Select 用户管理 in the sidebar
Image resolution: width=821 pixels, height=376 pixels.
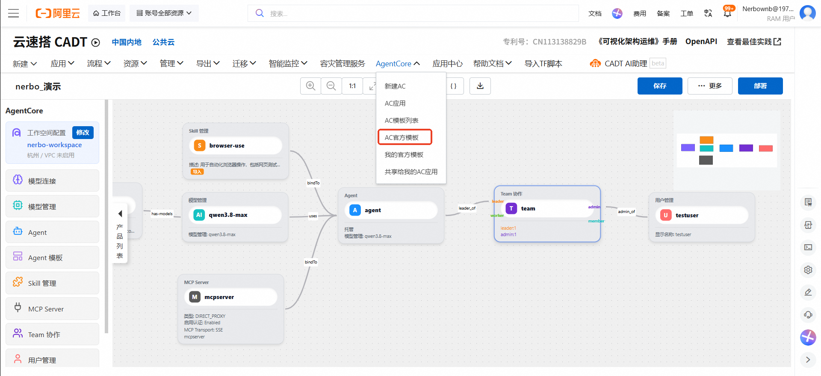52,358
